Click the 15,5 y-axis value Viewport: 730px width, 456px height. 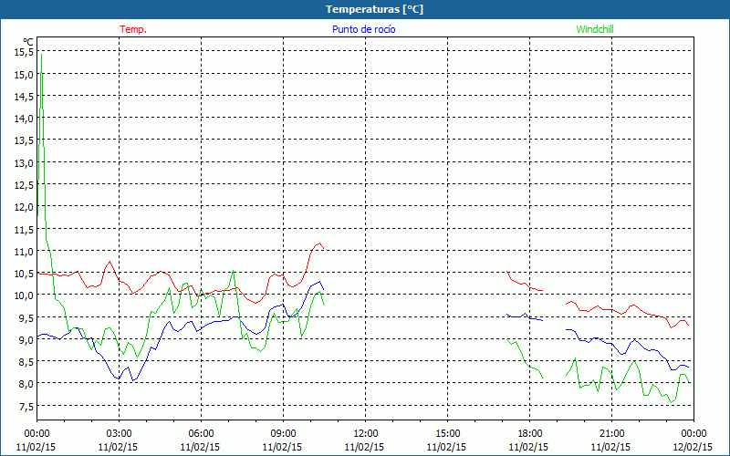pos(24,52)
